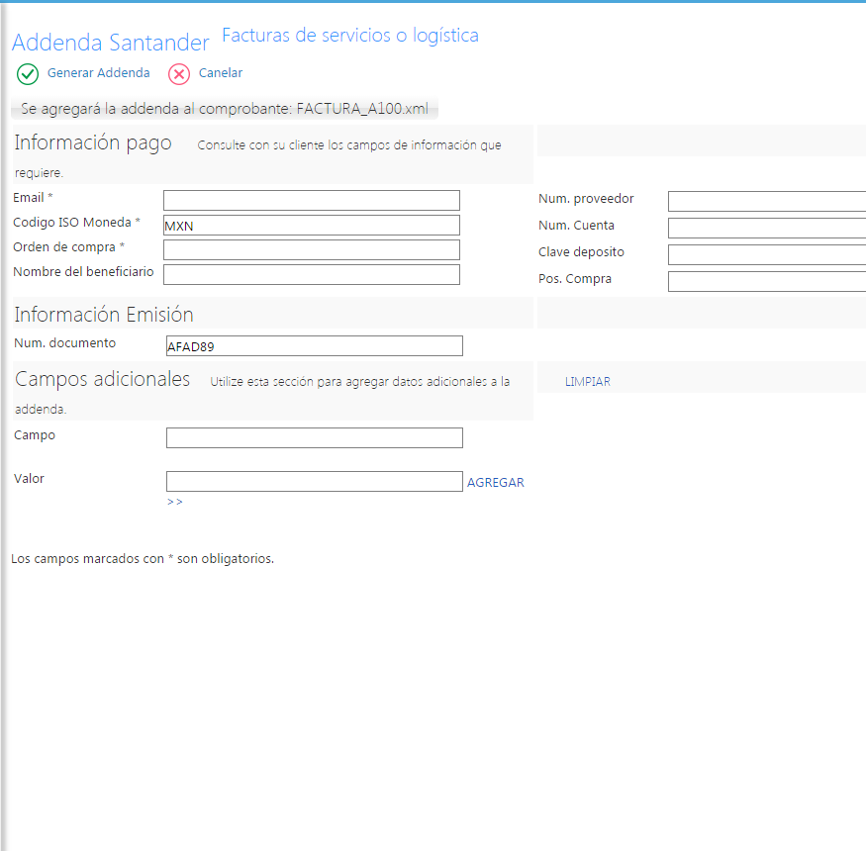Click the green checkmark Generar Addenda icon
This screenshot has height=851, width=866.
[x=28, y=74]
